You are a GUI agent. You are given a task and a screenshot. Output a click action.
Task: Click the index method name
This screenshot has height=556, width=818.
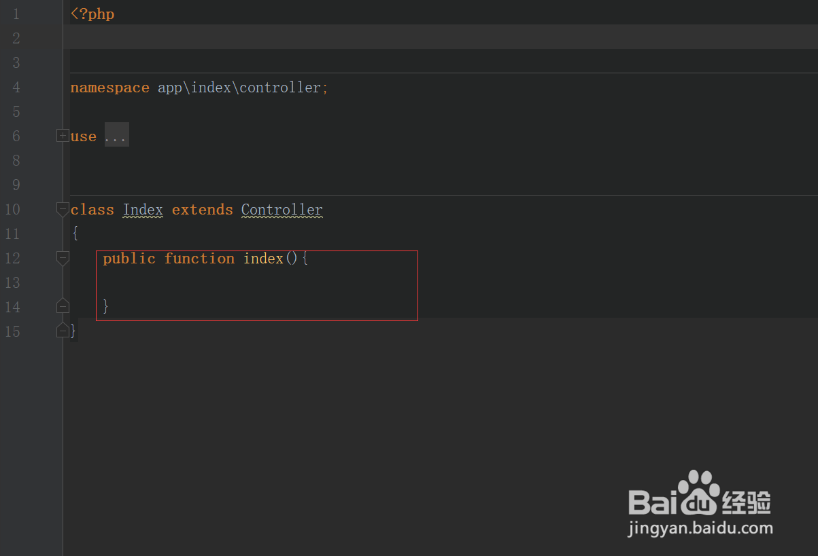coord(263,259)
